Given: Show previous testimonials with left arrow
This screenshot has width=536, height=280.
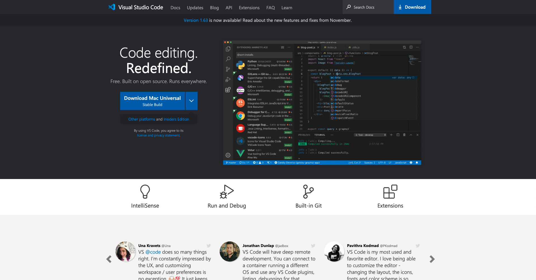Looking at the screenshot, I should click(x=109, y=259).
